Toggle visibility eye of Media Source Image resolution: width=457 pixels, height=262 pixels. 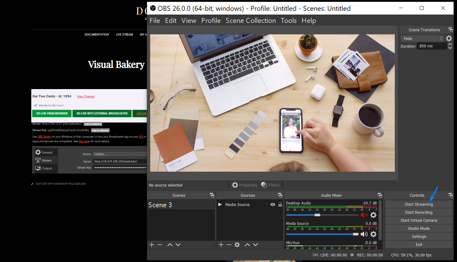tap(273, 204)
